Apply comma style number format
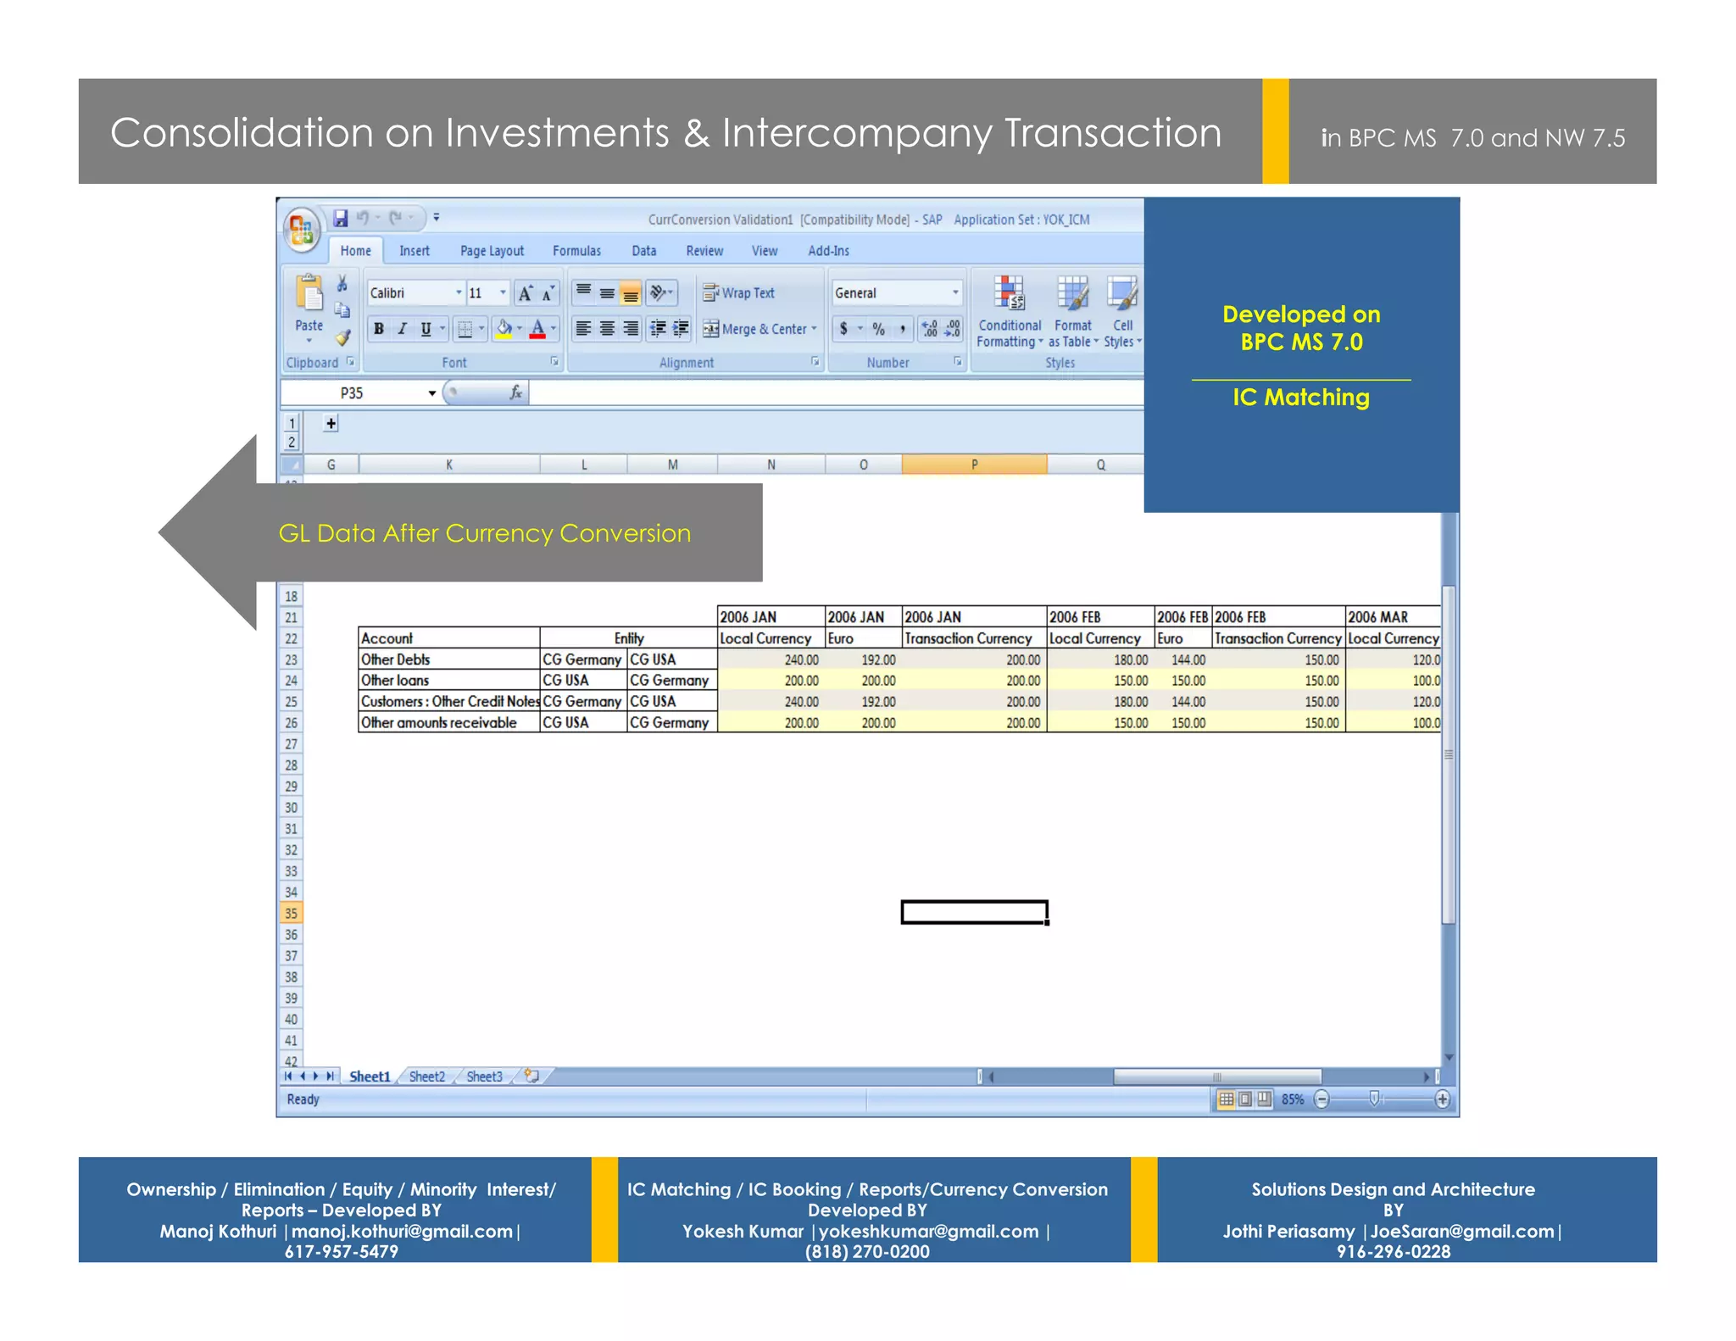The width and height of the screenshot is (1736, 1341). (903, 329)
